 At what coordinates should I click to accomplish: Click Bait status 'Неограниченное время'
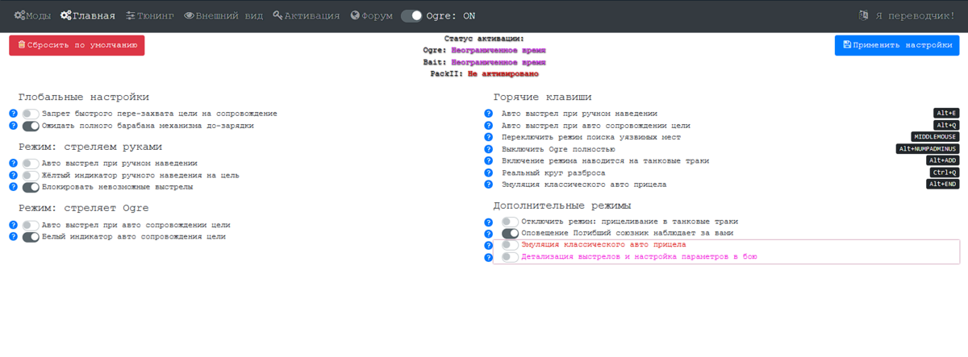point(498,62)
